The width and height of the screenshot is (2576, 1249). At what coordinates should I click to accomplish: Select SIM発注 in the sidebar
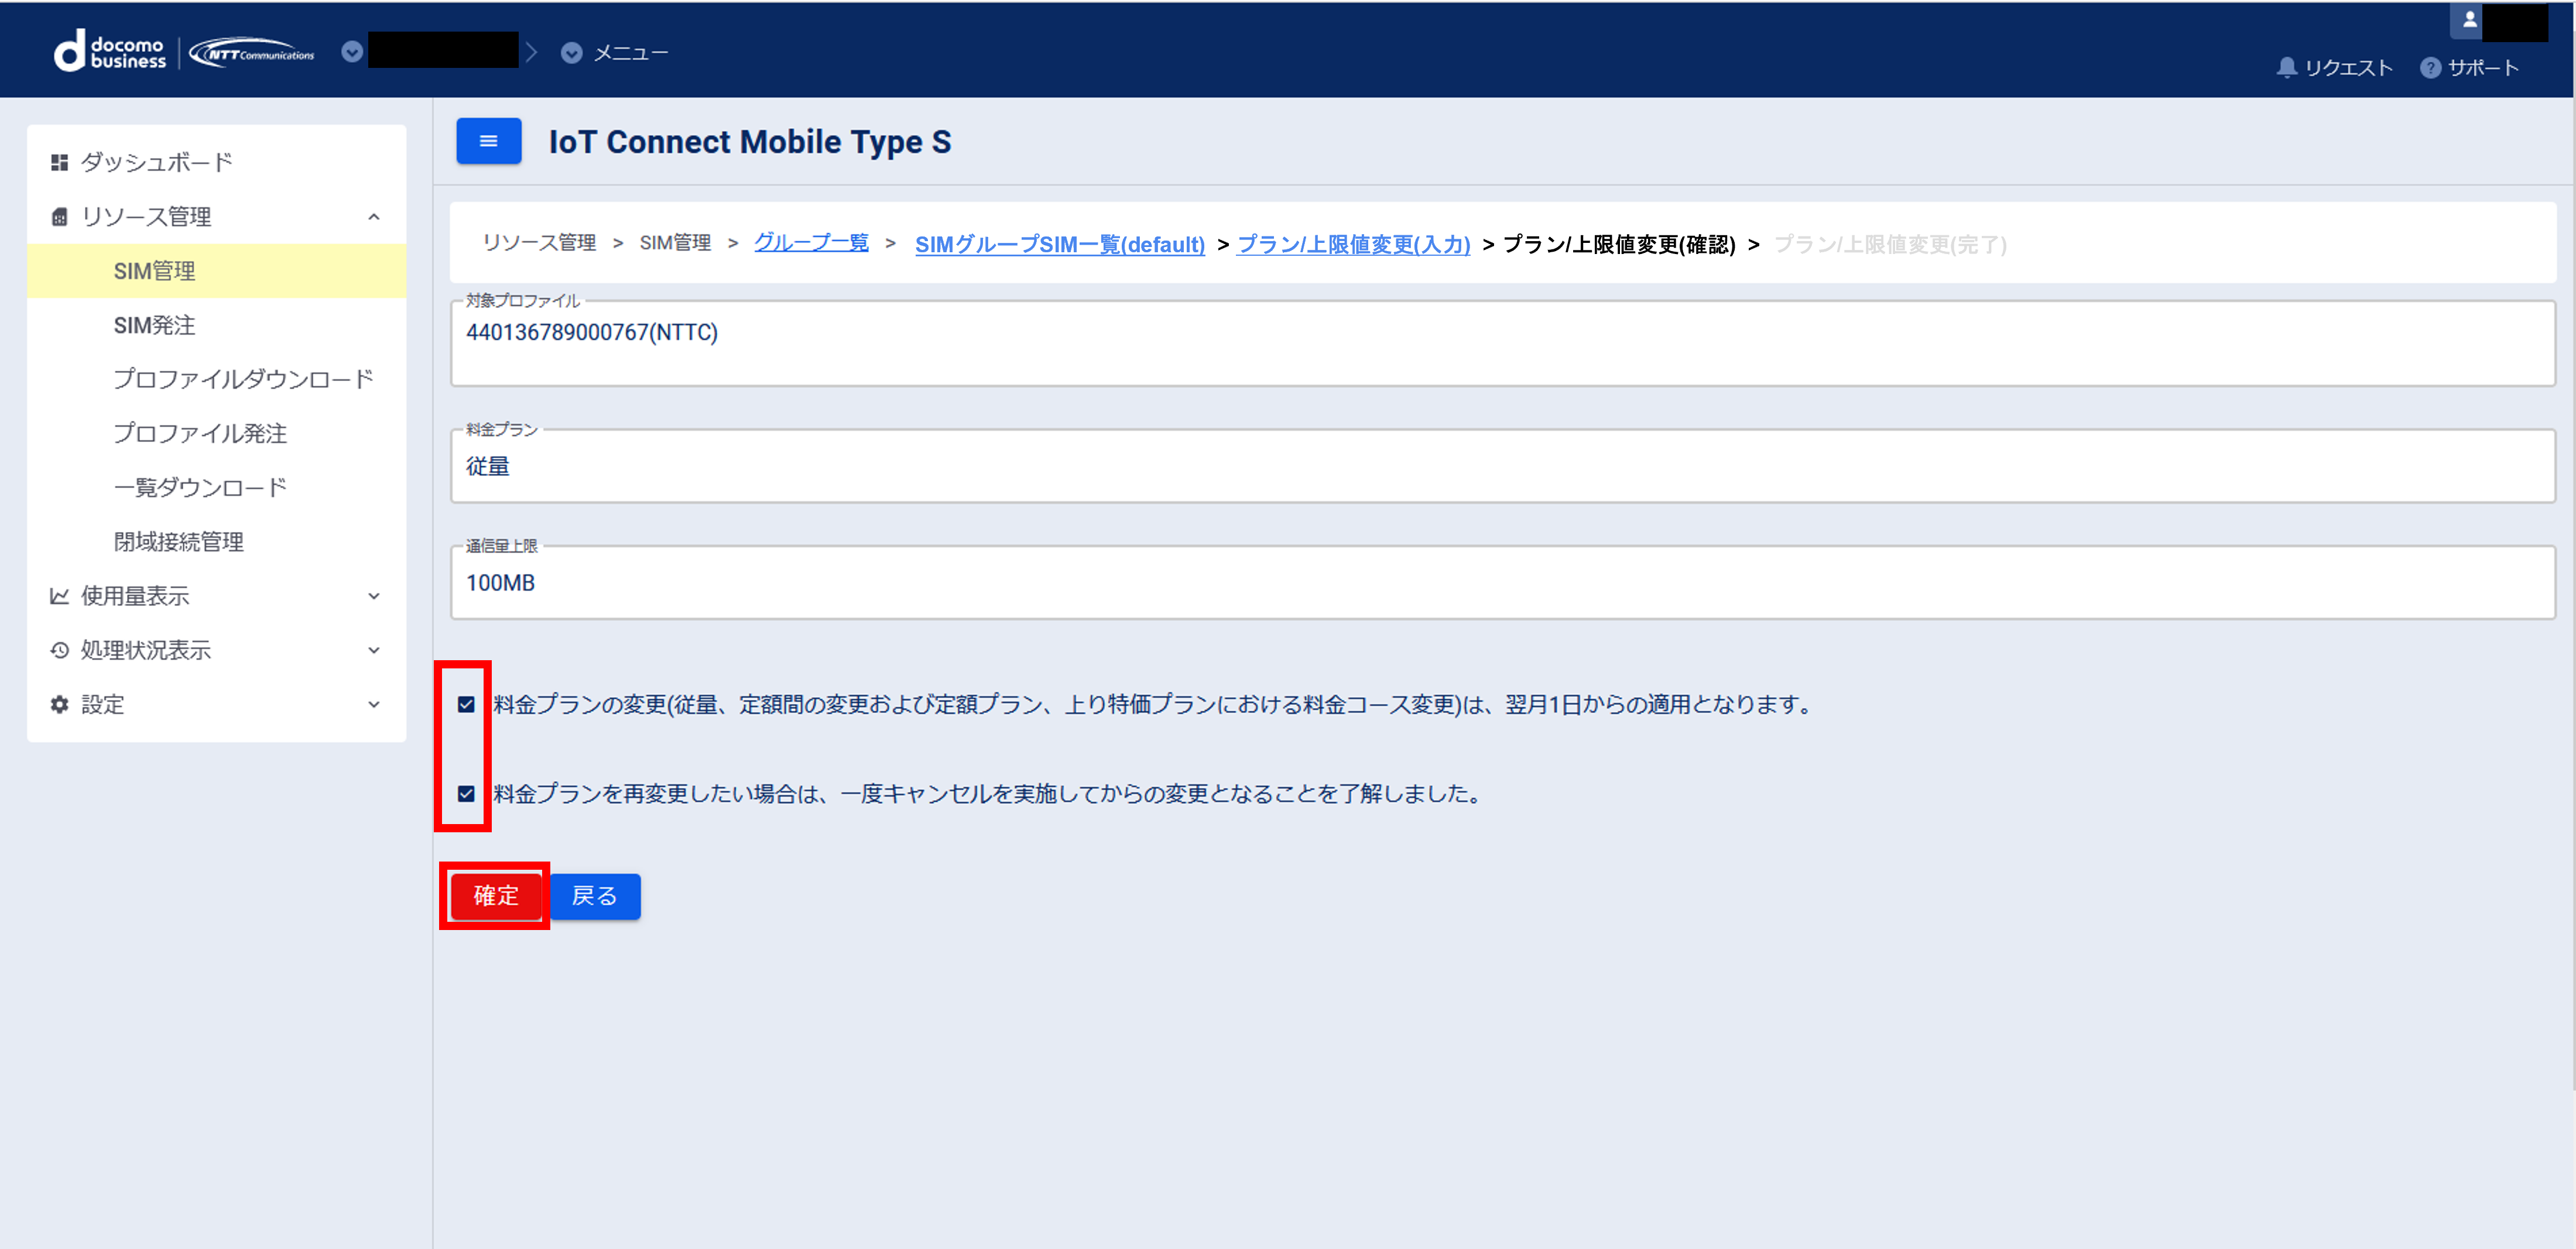pyautogui.click(x=154, y=325)
